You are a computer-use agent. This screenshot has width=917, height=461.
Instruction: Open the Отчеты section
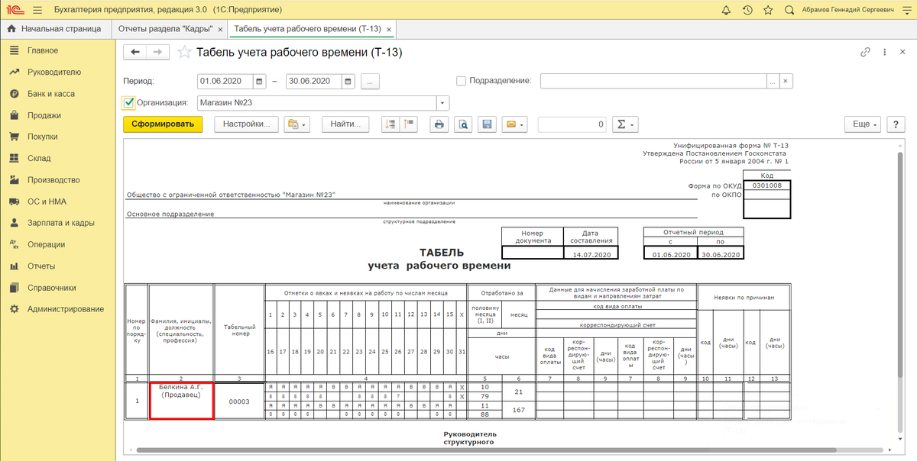(57, 266)
